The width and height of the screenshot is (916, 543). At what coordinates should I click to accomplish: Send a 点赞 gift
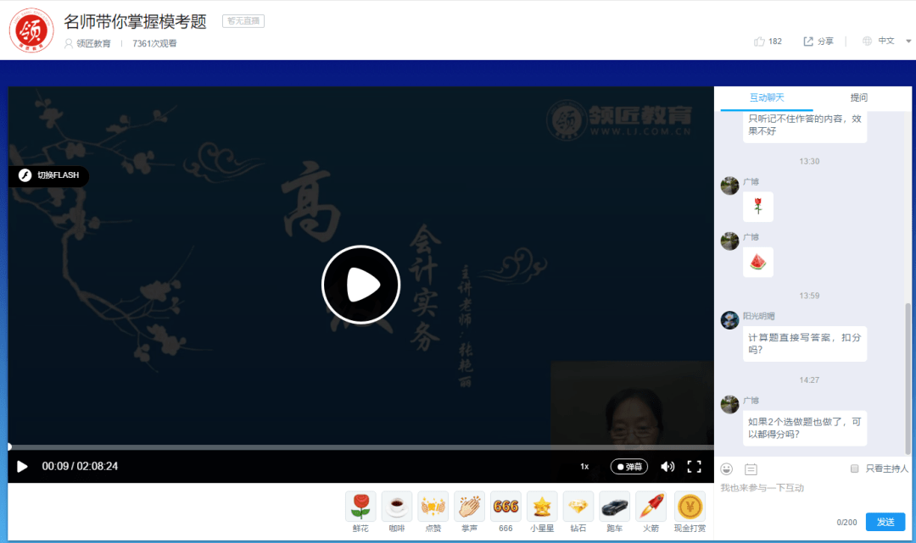(x=433, y=513)
